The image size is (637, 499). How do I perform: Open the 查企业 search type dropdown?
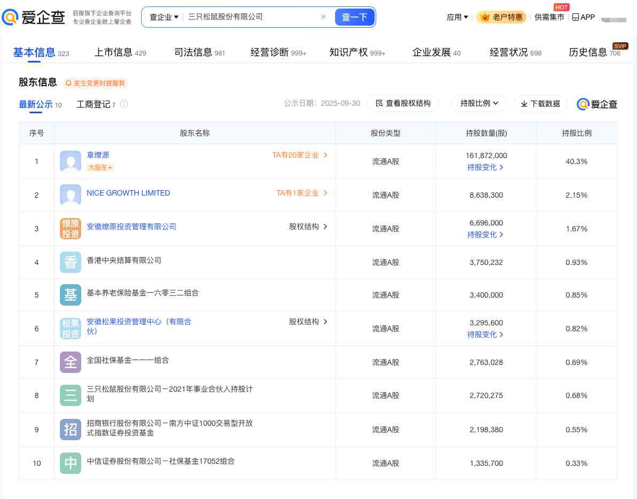coord(164,17)
